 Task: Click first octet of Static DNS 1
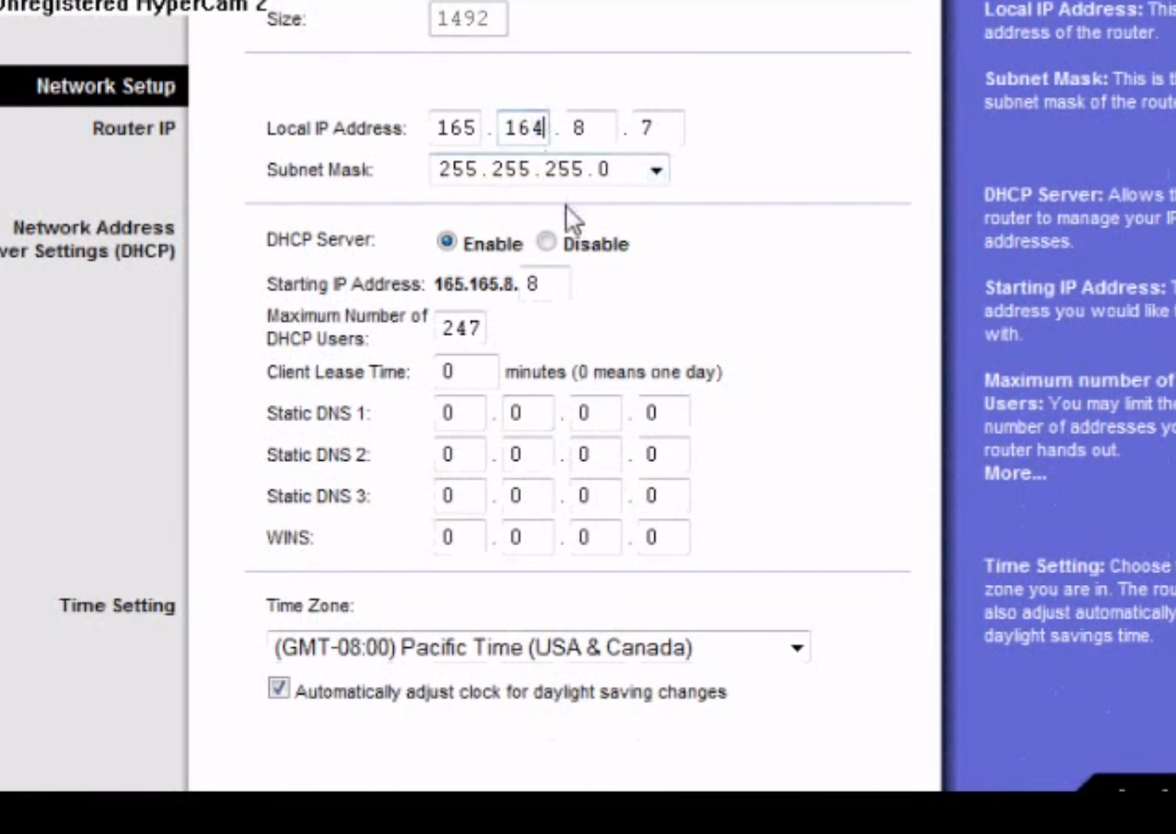(459, 414)
